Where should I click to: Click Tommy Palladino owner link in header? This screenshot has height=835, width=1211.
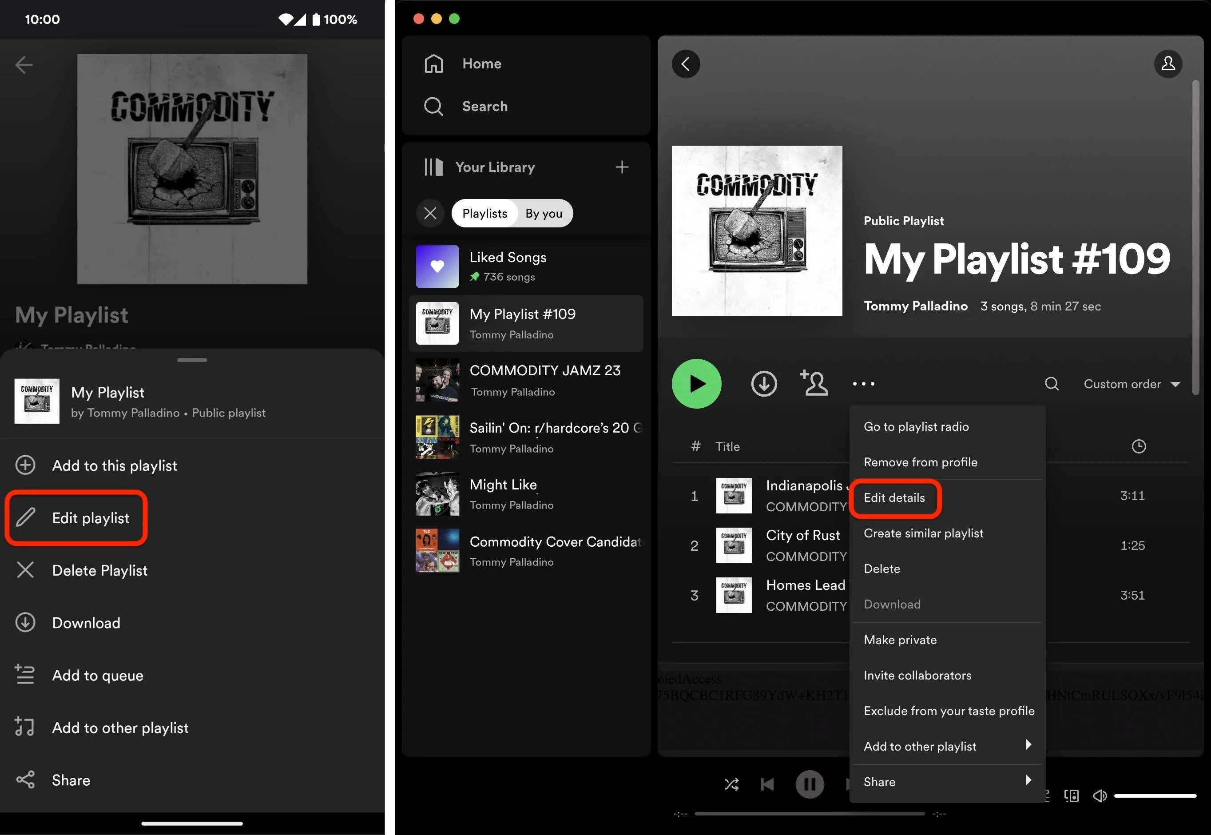915,306
